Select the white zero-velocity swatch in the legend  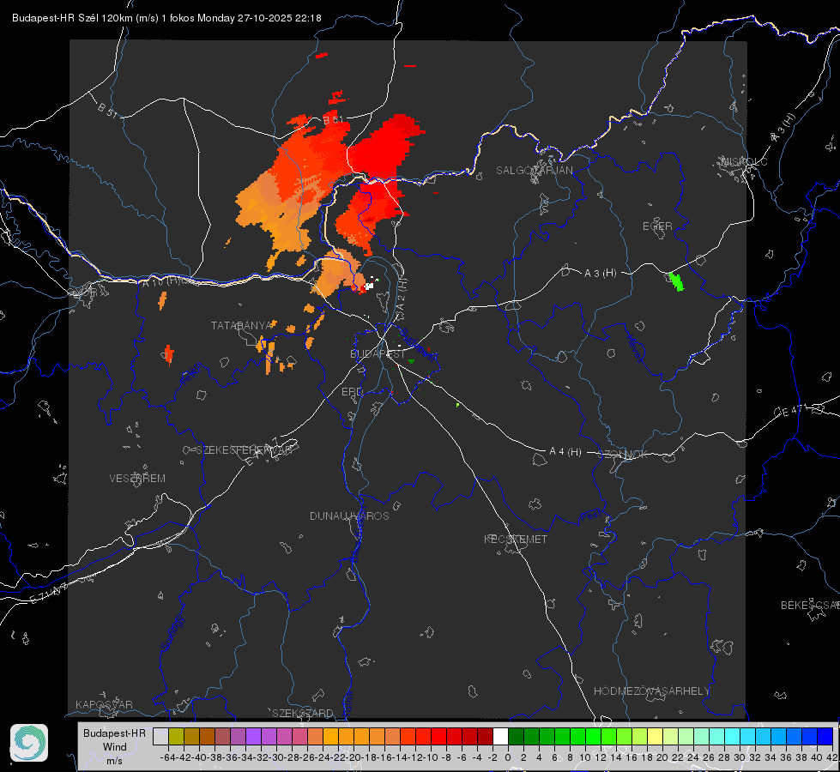(500, 736)
